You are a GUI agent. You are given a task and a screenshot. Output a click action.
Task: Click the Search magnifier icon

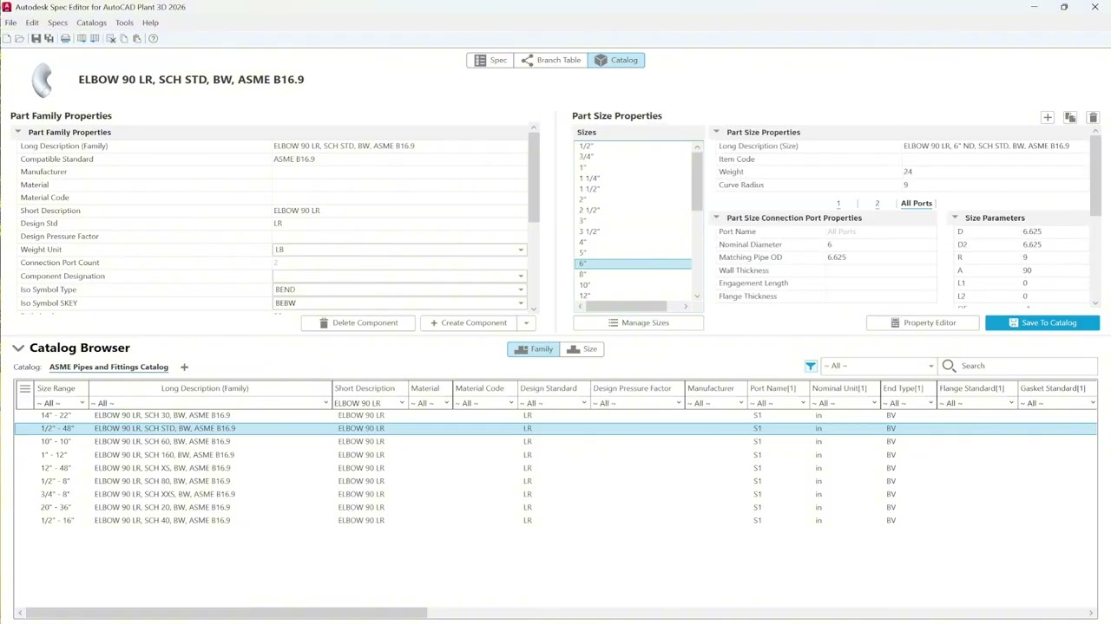pyautogui.click(x=950, y=366)
